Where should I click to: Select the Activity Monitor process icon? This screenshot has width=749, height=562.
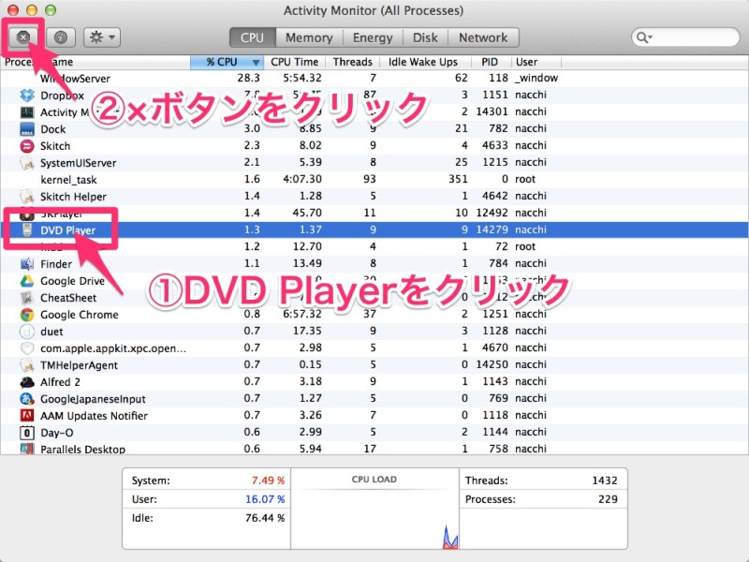point(27,112)
